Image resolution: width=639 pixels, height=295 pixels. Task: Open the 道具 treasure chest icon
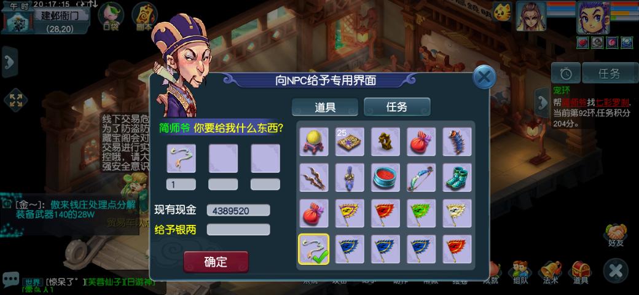click(580, 272)
